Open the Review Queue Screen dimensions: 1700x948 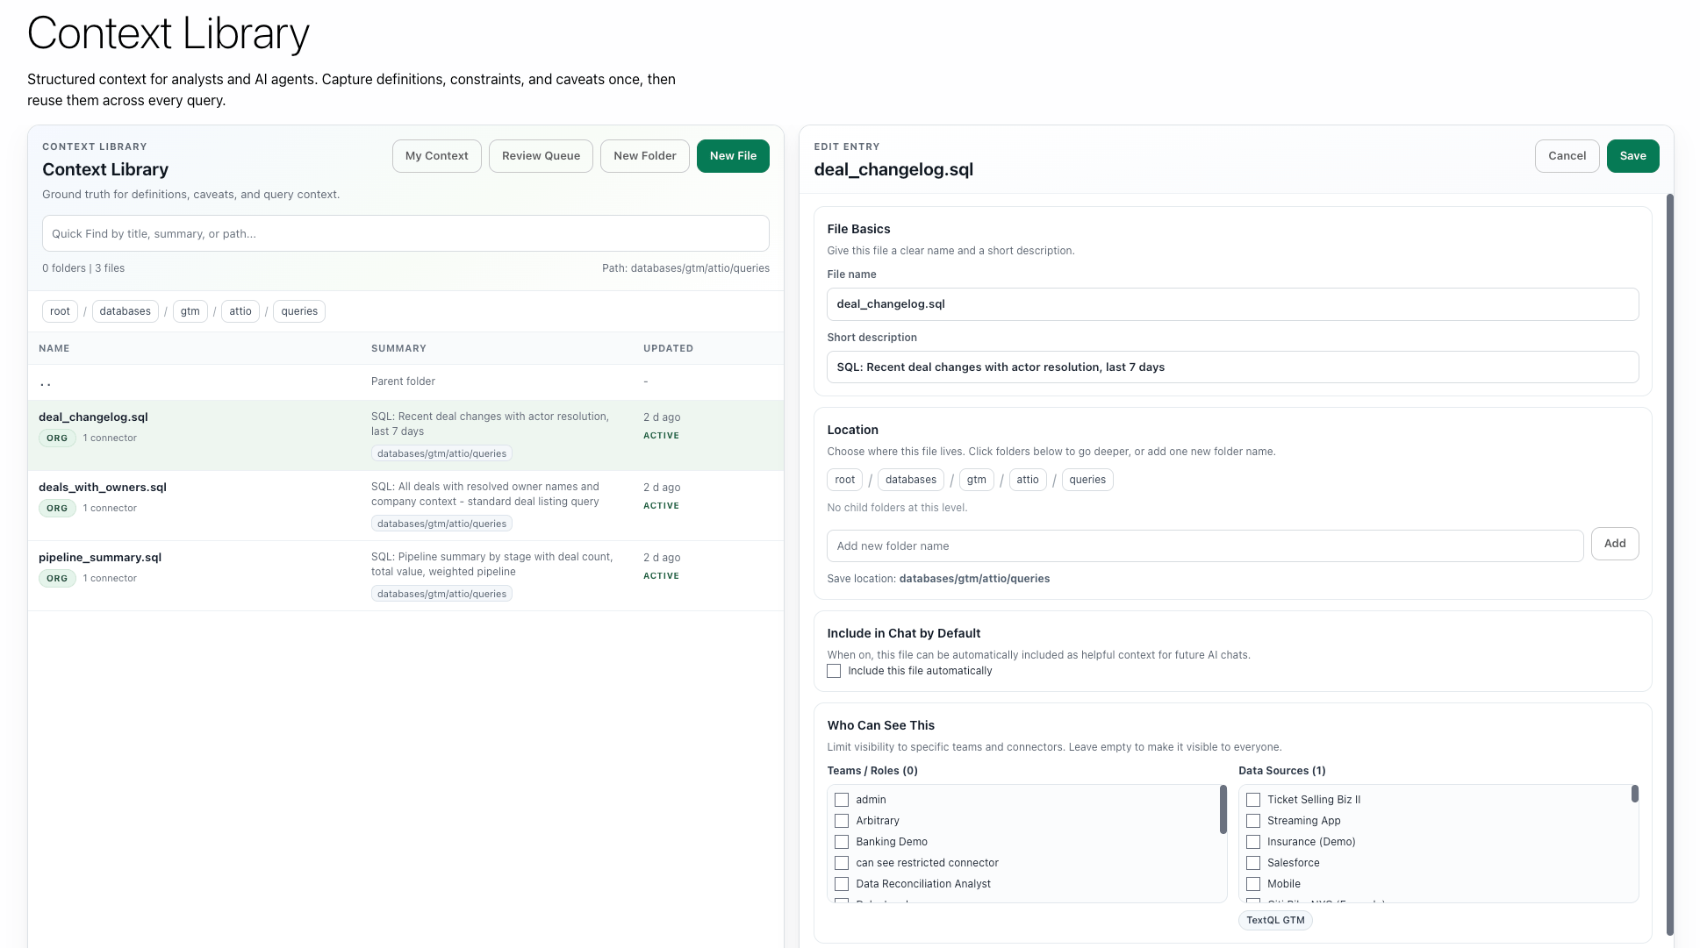[541, 156]
